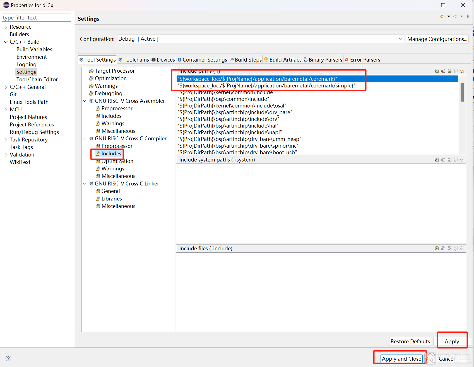Image resolution: width=474 pixels, height=367 pixels.
Task: Click the include paths vertical scrollbar
Action: point(462,92)
